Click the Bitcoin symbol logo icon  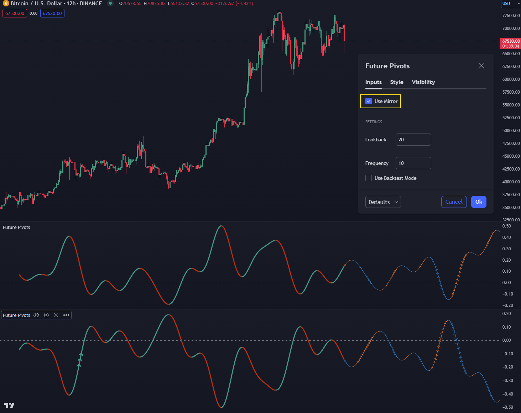(6, 4)
